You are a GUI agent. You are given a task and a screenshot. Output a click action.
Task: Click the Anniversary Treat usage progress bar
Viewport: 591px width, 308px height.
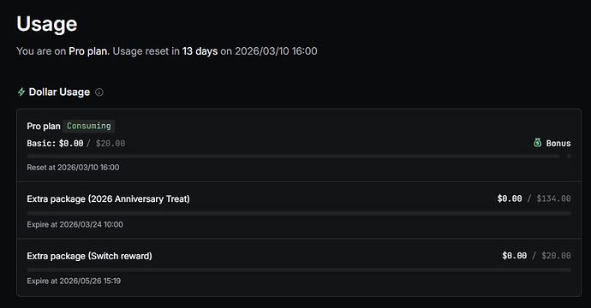(299, 213)
